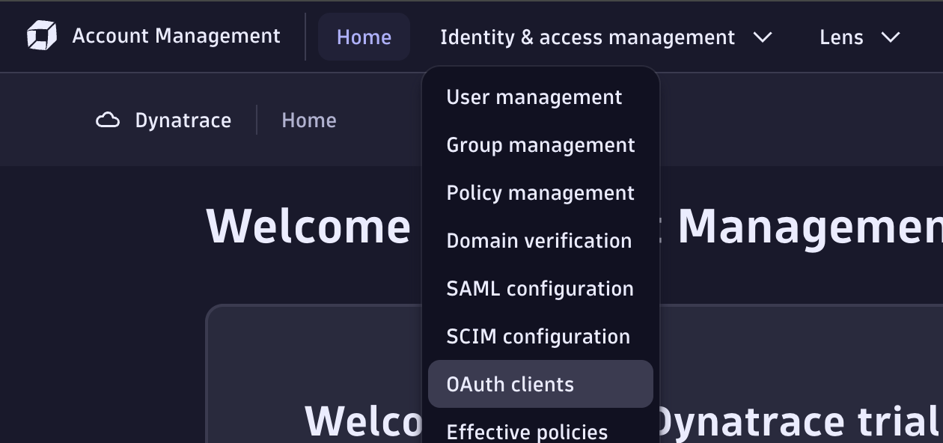Expand the chevron beside Lens
943x443 pixels.
pyautogui.click(x=891, y=37)
